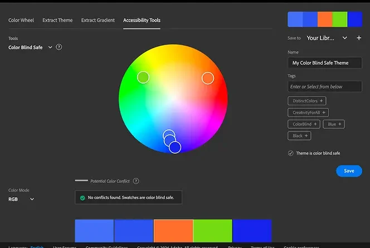Click the plus icon to add new library
The height and width of the screenshot is (248, 370).
[x=359, y=38]
